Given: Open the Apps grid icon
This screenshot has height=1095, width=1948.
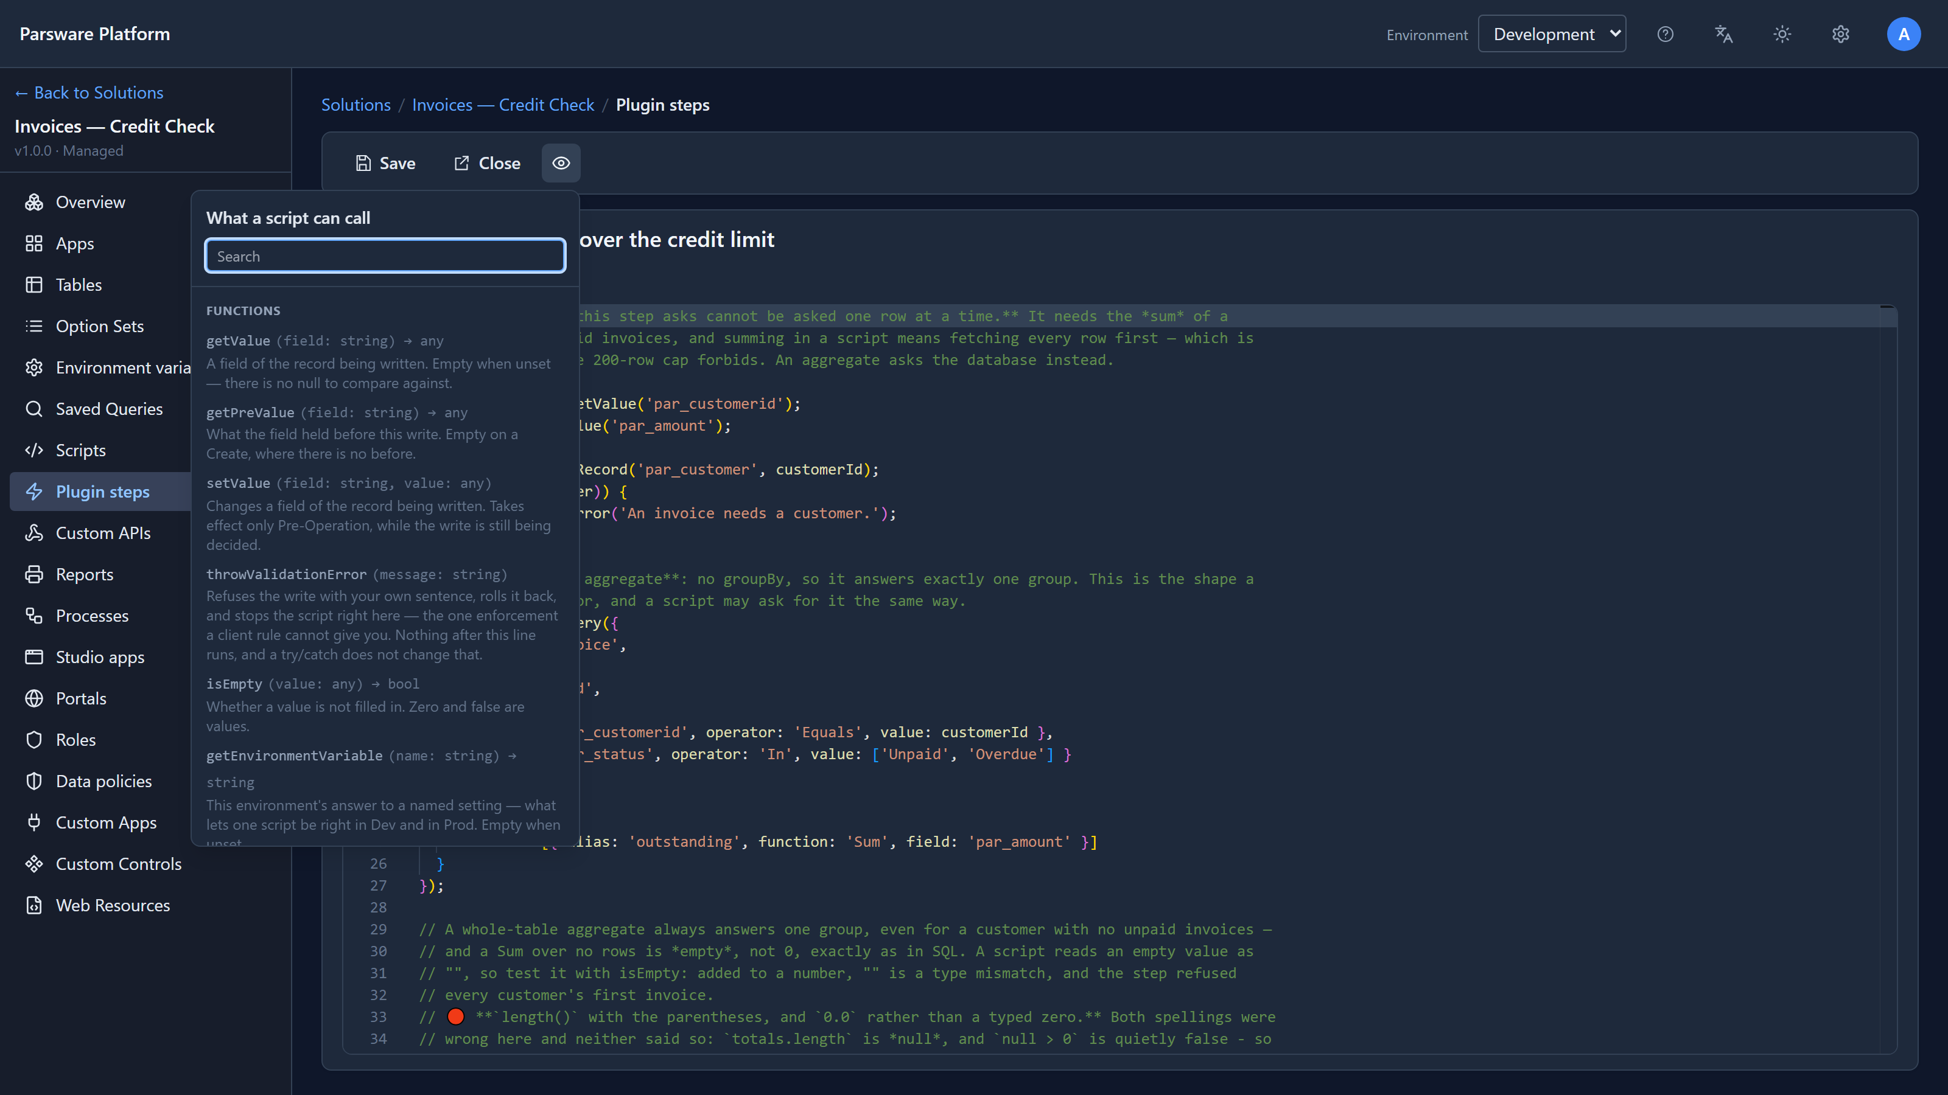Looking at the screenshot, I should [x=34, y=243].
